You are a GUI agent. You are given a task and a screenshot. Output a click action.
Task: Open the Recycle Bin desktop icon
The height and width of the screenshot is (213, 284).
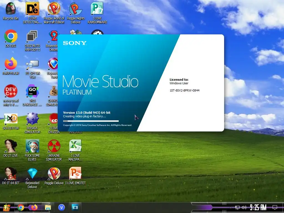point(11,11)
